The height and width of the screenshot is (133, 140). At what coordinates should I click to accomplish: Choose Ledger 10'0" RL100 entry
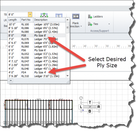pyautogui.click(x=37, y=24)
